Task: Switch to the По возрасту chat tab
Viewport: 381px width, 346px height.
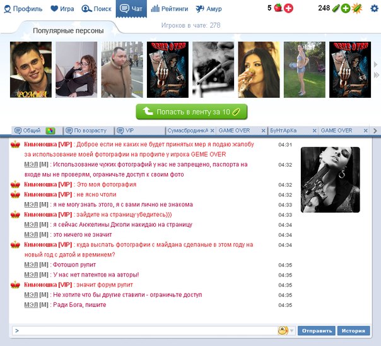Action: [x=90, y=131]
